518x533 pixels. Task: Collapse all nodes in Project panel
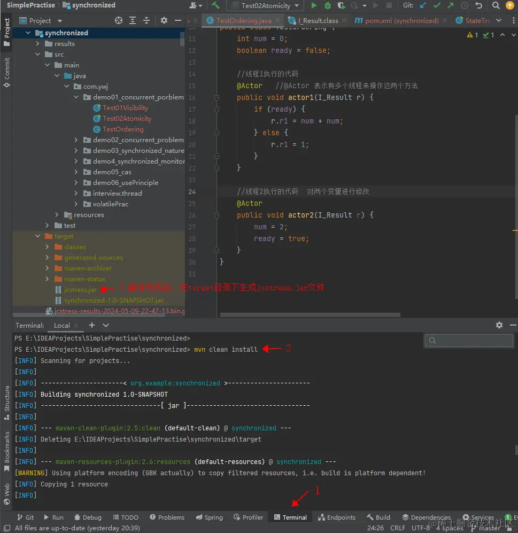pos(146,20)
